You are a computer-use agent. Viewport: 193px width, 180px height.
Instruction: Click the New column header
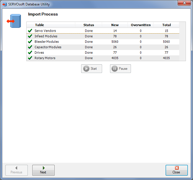click(115, 25)
